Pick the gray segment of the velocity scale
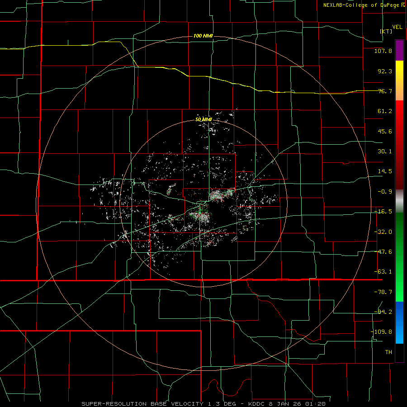The height and width of the screenshot is (407, 407). click(x=399, y=201)
